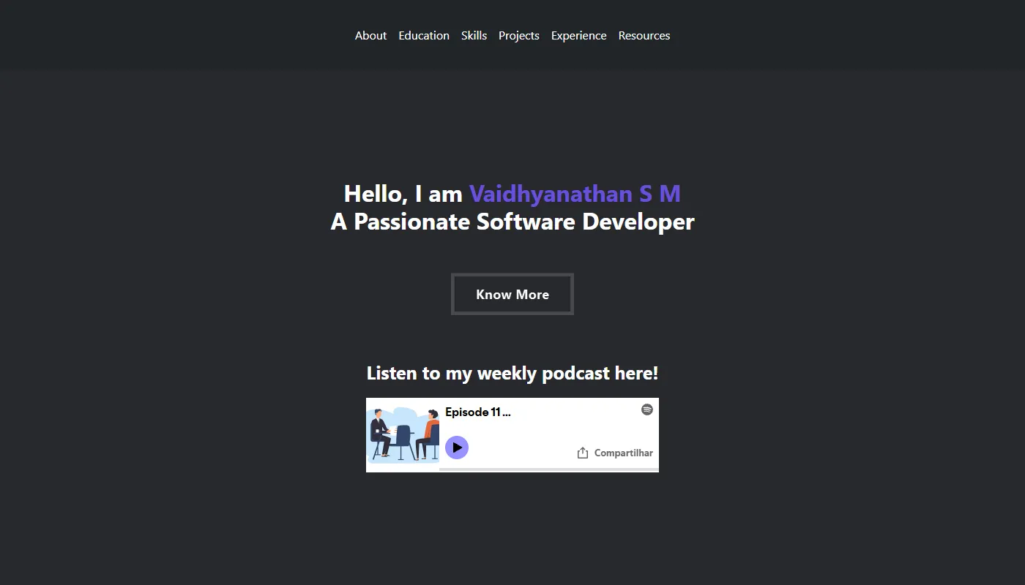Image resolution: width=1025 pixels, height=585 pixels.
Task: Open the podcast cover thumbnail
Action: pos(403,435)
